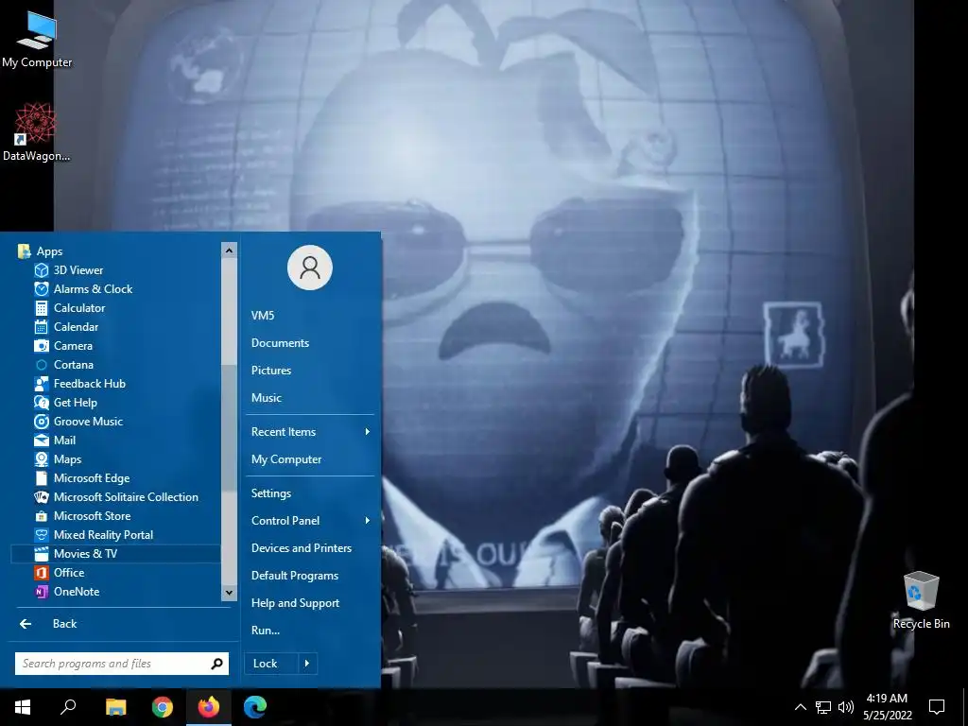
Task: Go Back to main Start menu
Action: (48, 624)
